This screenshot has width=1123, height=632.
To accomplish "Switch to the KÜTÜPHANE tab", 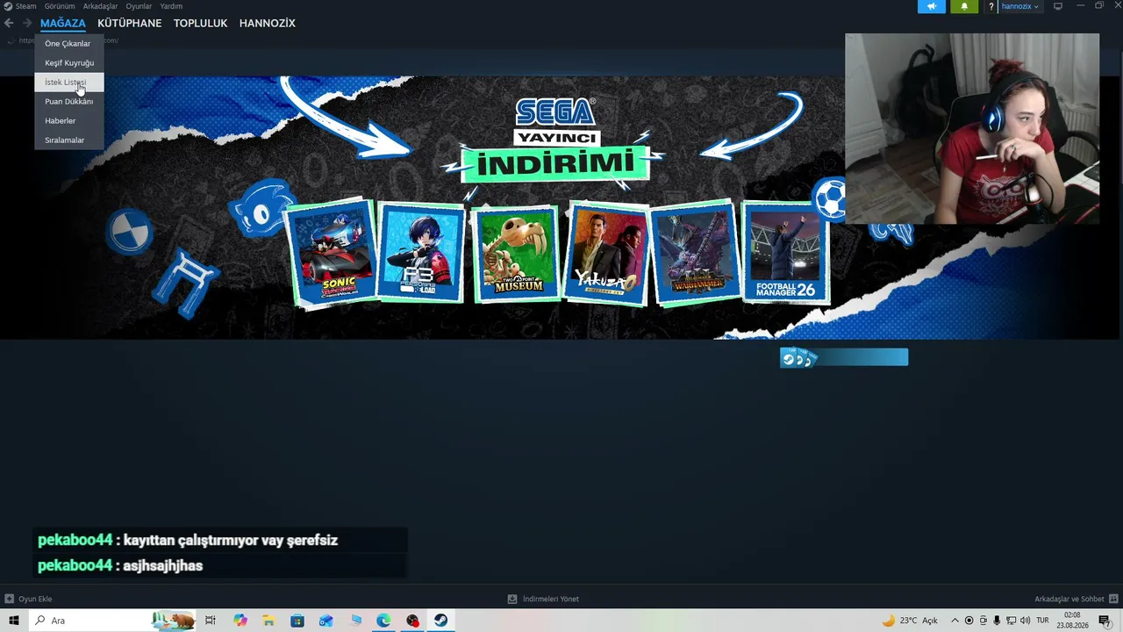I will [x=130, y=23].
